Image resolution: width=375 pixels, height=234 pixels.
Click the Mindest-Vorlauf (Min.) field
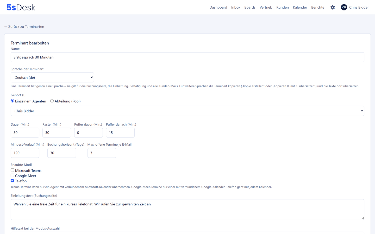[x=25, y=153]
